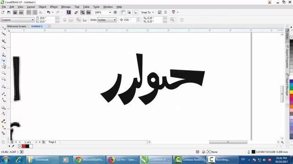Image resolution: width=293 pixels, height=164 pixels.
Task: Click the black outline color swatch in status bar
Action: 253,152
